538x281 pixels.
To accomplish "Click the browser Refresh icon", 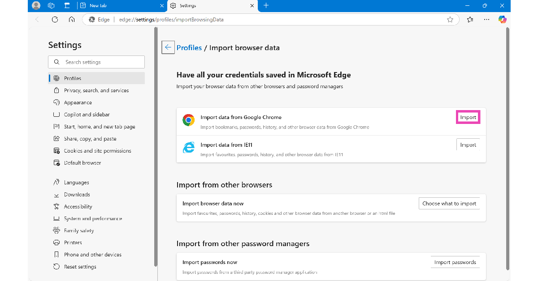I will pos(55,20).
